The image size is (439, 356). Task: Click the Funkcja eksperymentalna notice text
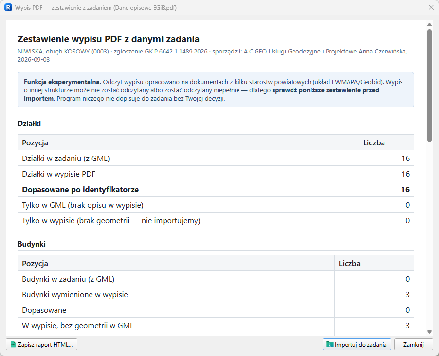[216, 90]
